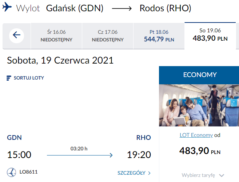Click the flight number LO8611
The width and height of the screenshot is (239, 182).
click(x=29, y=172)
